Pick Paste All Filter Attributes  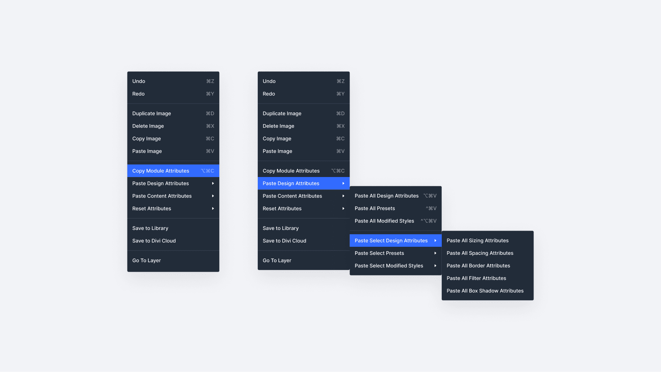point(476,278)
